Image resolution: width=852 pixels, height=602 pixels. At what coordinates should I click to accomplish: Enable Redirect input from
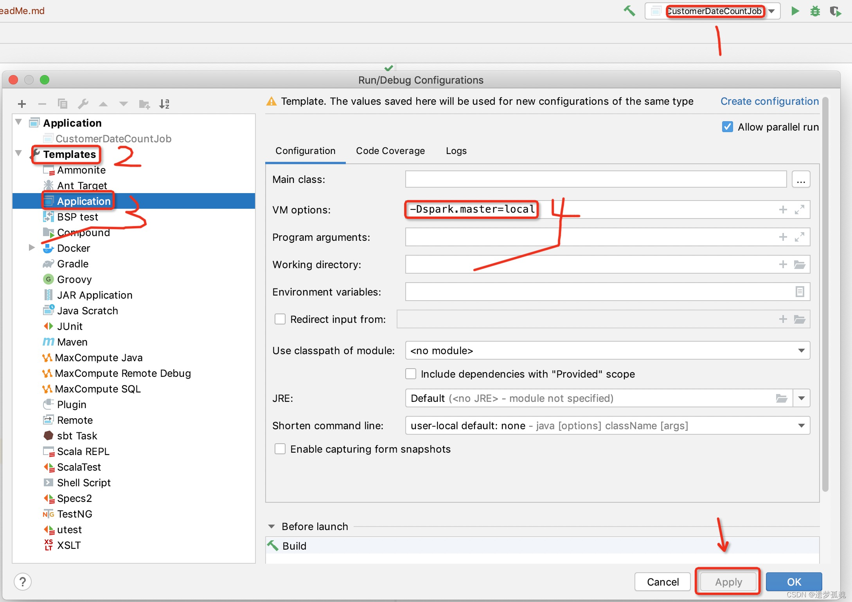tap(280, 319)
